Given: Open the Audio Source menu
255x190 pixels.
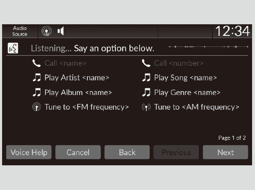Looking at the screenshot, I should coord(20,31).
